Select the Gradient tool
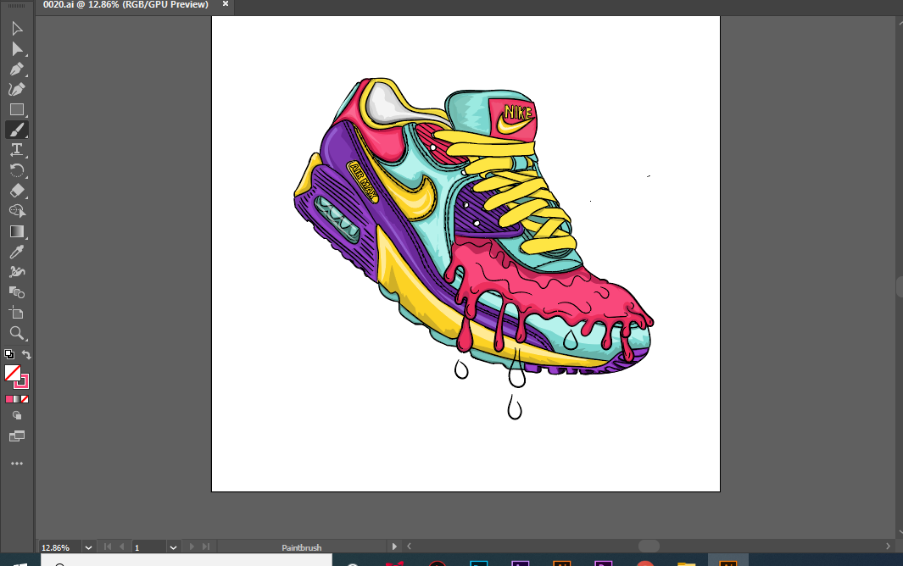Viewport: 903px width, 566px height. [17, 231]
